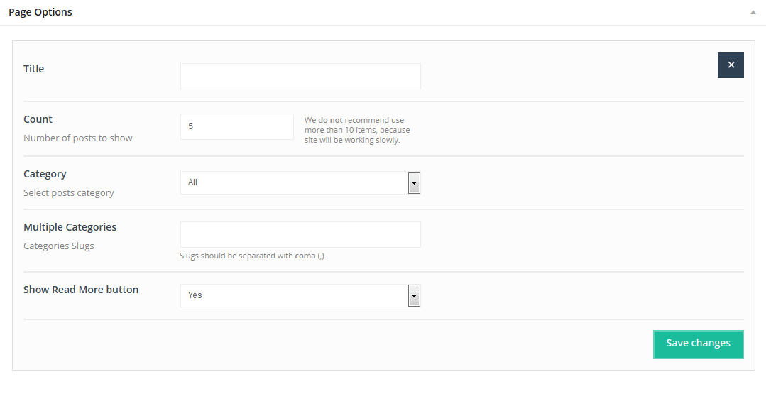The image size is (766, 394).
Task: Click the Show Read More dropdown arrow
Action: click(414, 295)
